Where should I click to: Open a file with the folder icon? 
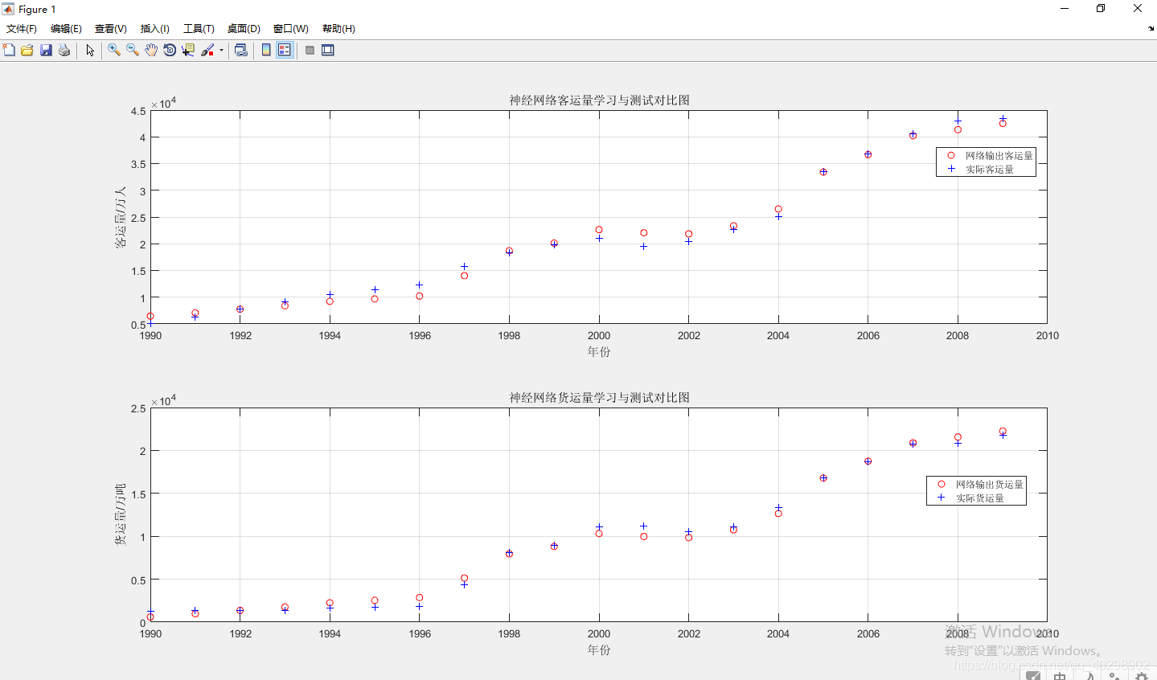point(27,50)
